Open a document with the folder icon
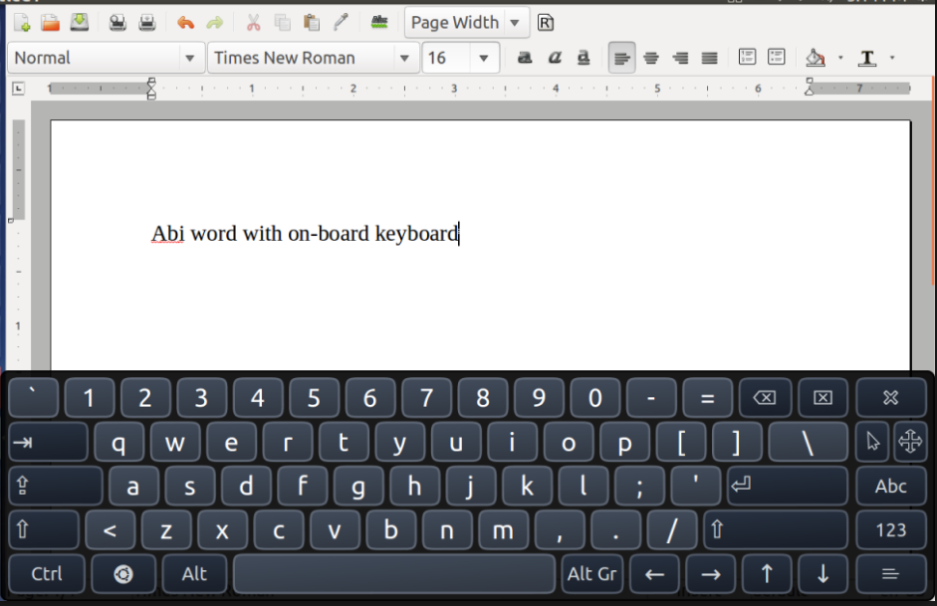Screen dimensions: 937x606 pos(50,23)
